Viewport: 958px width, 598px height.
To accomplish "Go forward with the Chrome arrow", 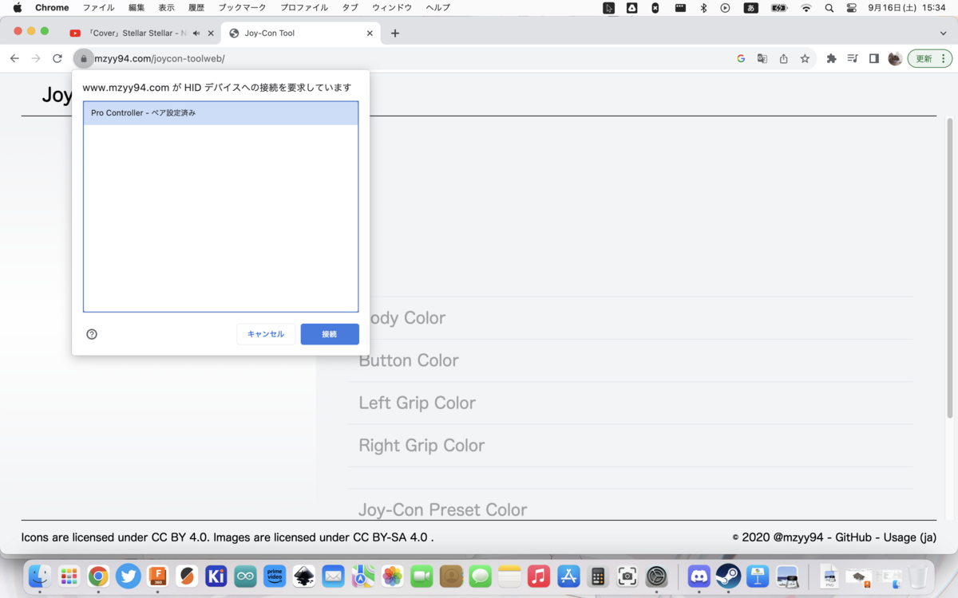I will [36, 59].
